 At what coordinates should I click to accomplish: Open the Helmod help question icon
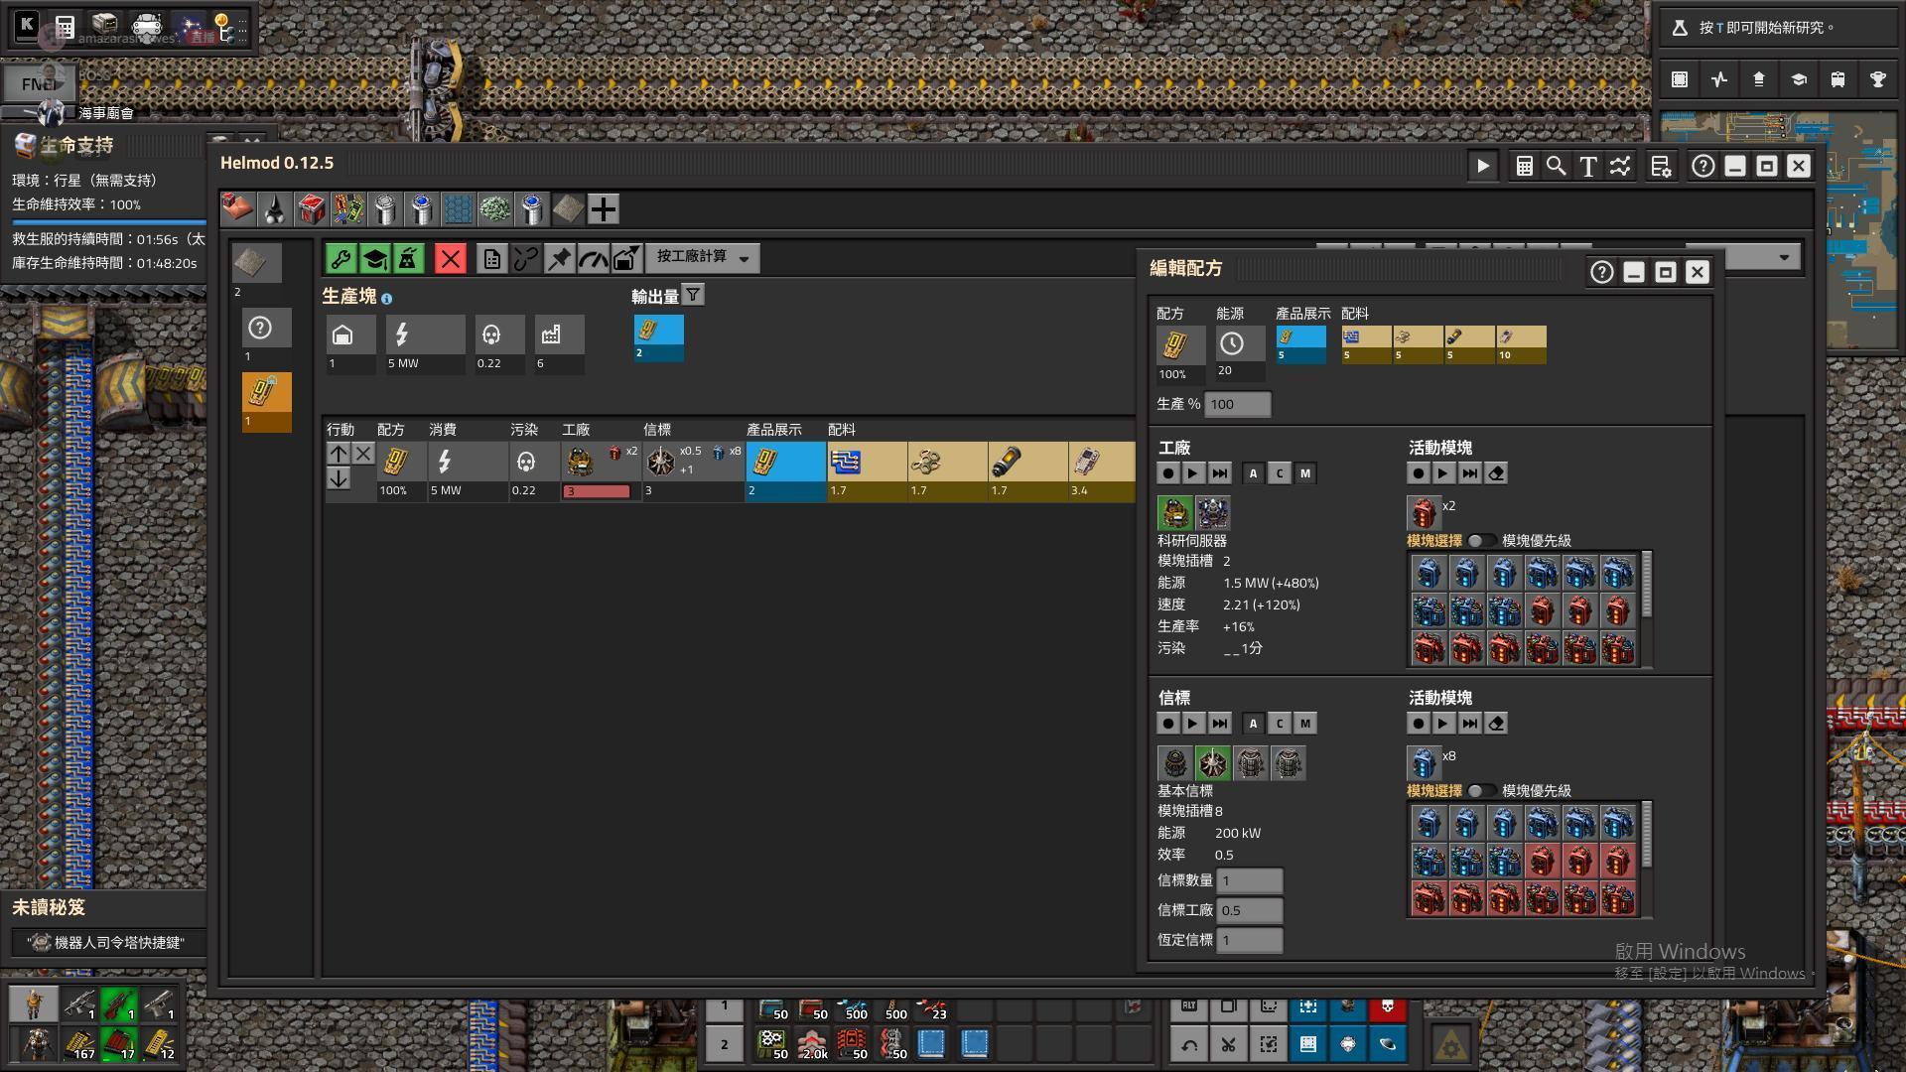[1703, 167]
